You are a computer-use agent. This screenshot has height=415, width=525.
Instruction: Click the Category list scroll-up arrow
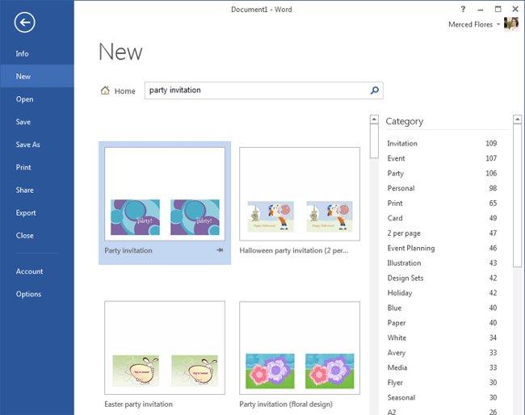517,119
